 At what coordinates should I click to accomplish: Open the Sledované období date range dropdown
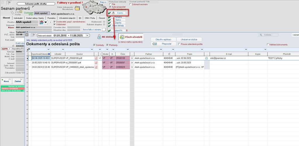(x=88, y=35)
